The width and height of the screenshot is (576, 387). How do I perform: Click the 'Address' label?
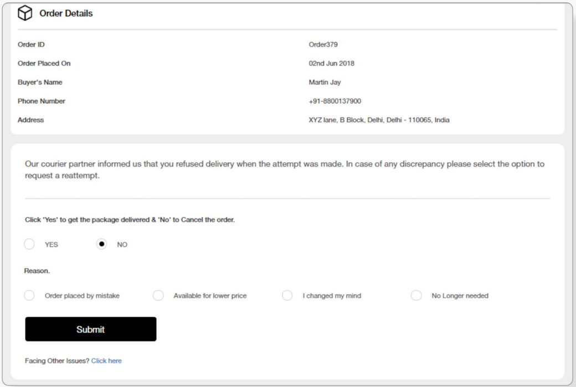(x=31, y=120)
